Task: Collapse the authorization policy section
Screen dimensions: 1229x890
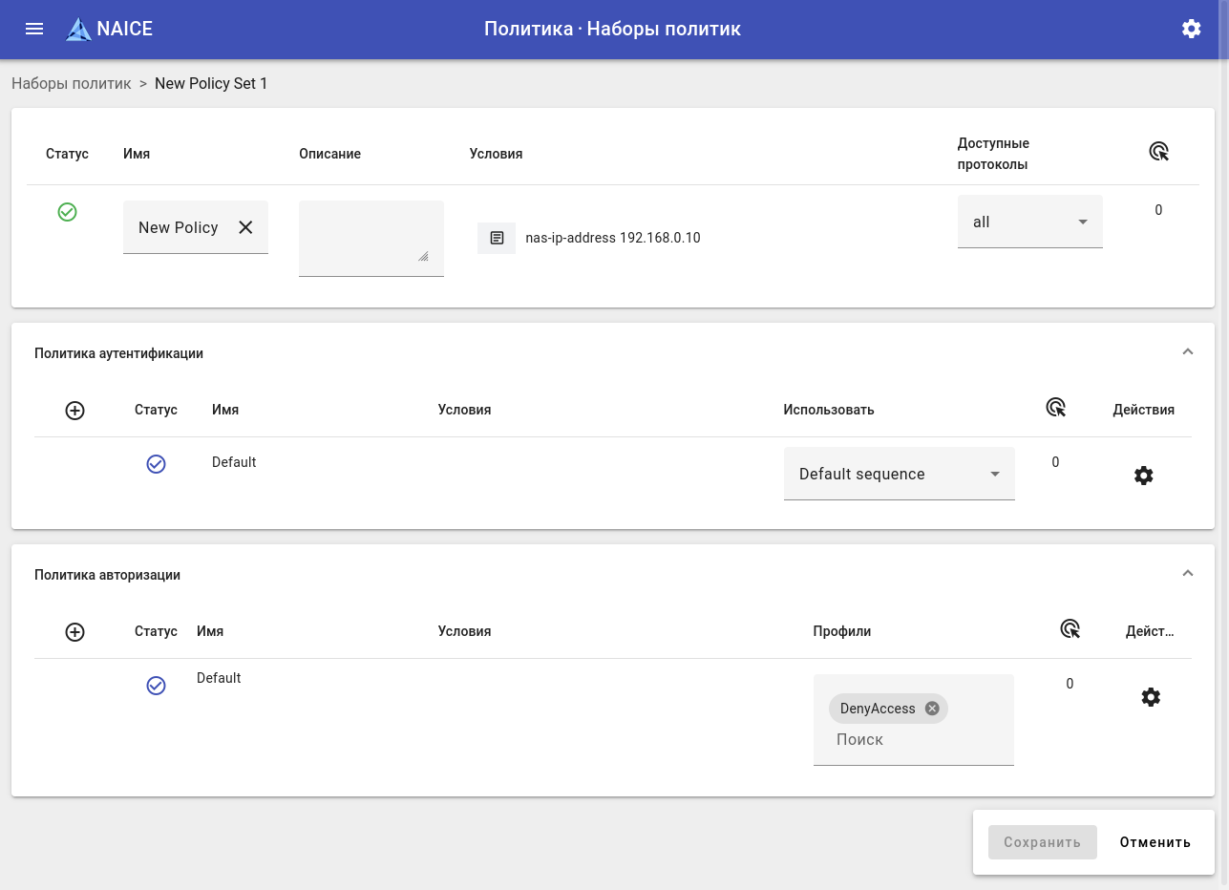Action: pos(1187,574)
